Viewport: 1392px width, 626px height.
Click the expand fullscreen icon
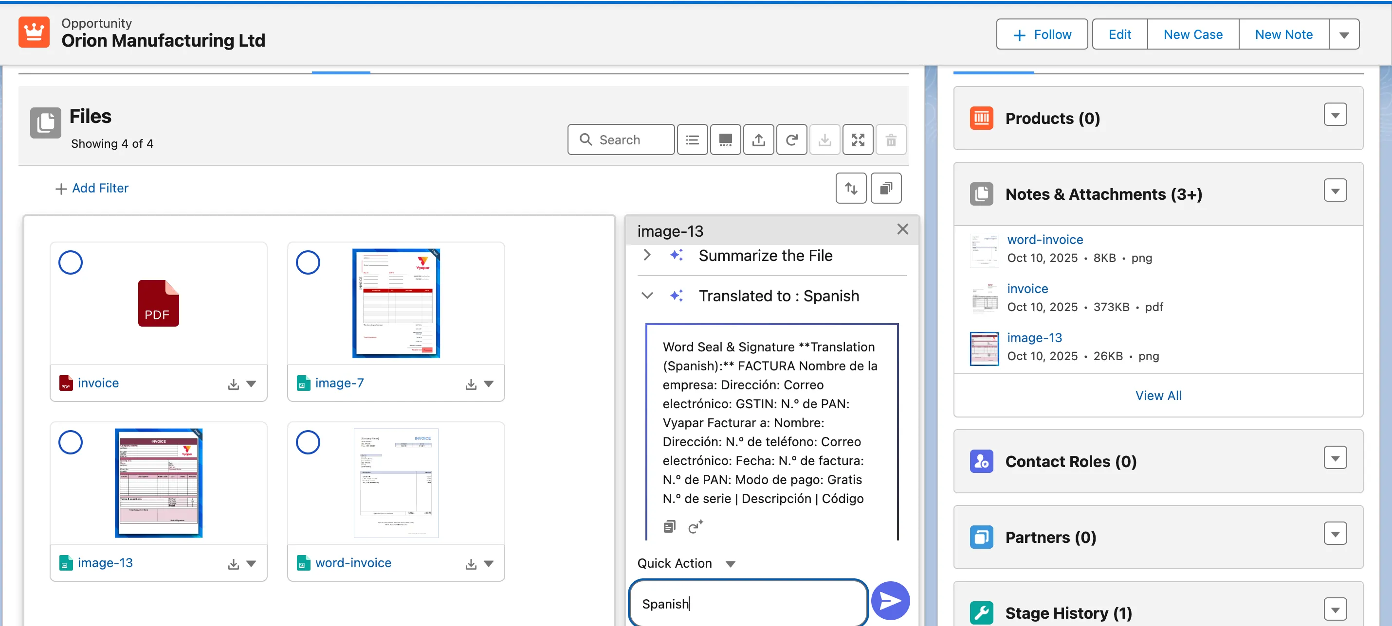(x=858, y=140)
